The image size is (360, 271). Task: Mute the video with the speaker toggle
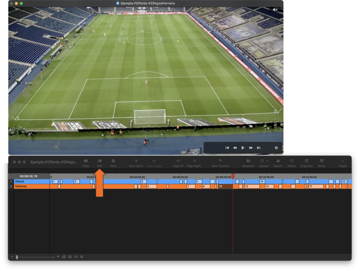(x=275, y=9)
